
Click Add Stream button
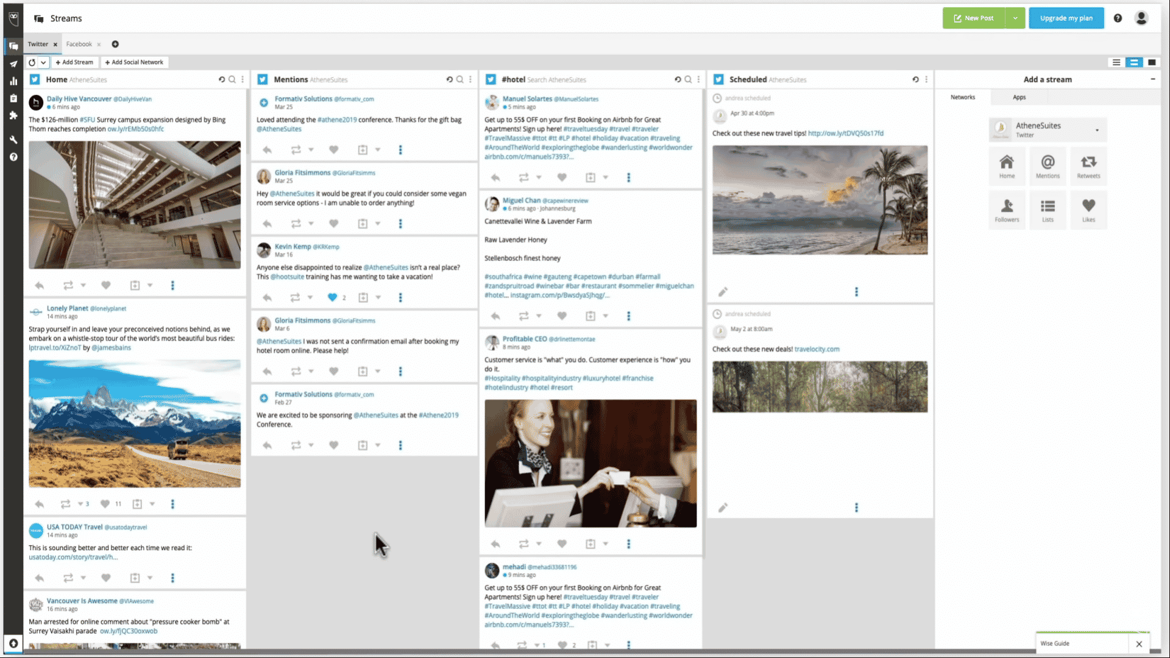tap(74, 62)
